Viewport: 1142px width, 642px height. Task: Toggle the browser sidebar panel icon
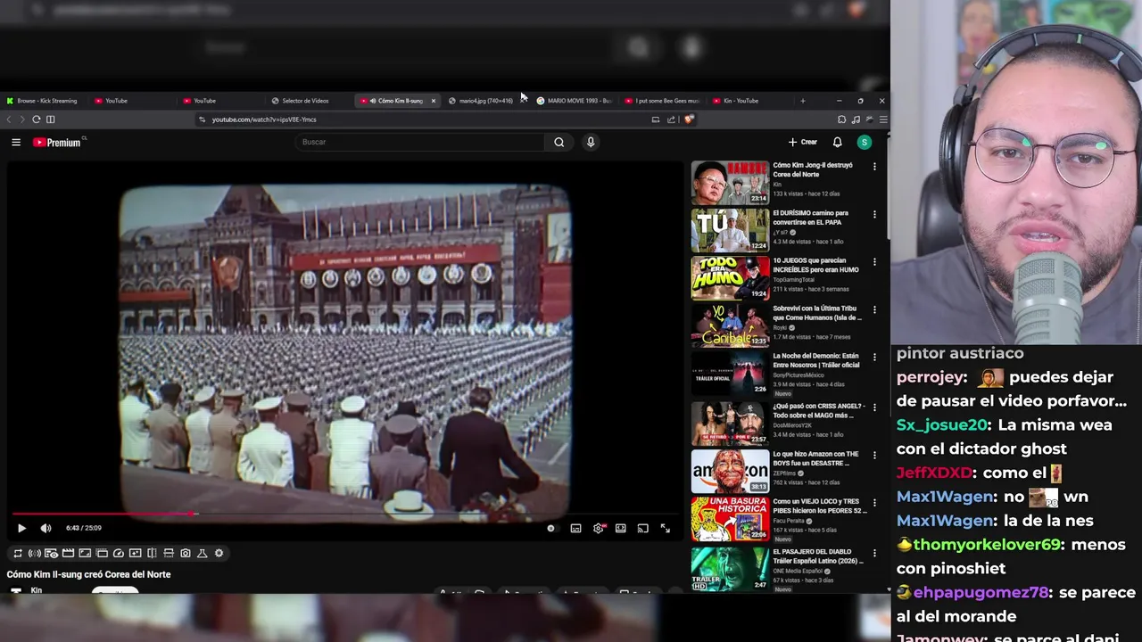(51, 119)
